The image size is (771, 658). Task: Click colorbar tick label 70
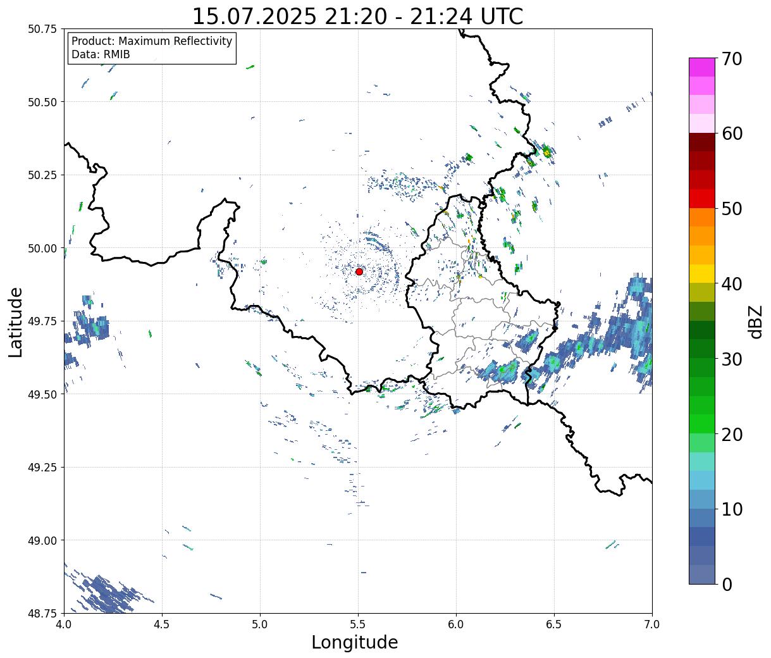[x=733, y=59]
